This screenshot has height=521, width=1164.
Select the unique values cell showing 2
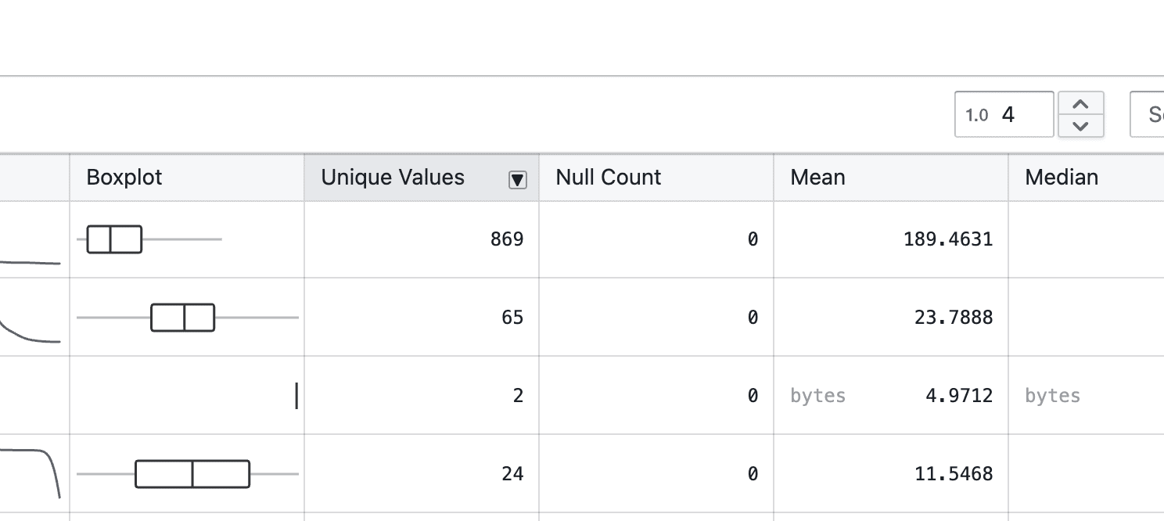(x=421, y=396)
